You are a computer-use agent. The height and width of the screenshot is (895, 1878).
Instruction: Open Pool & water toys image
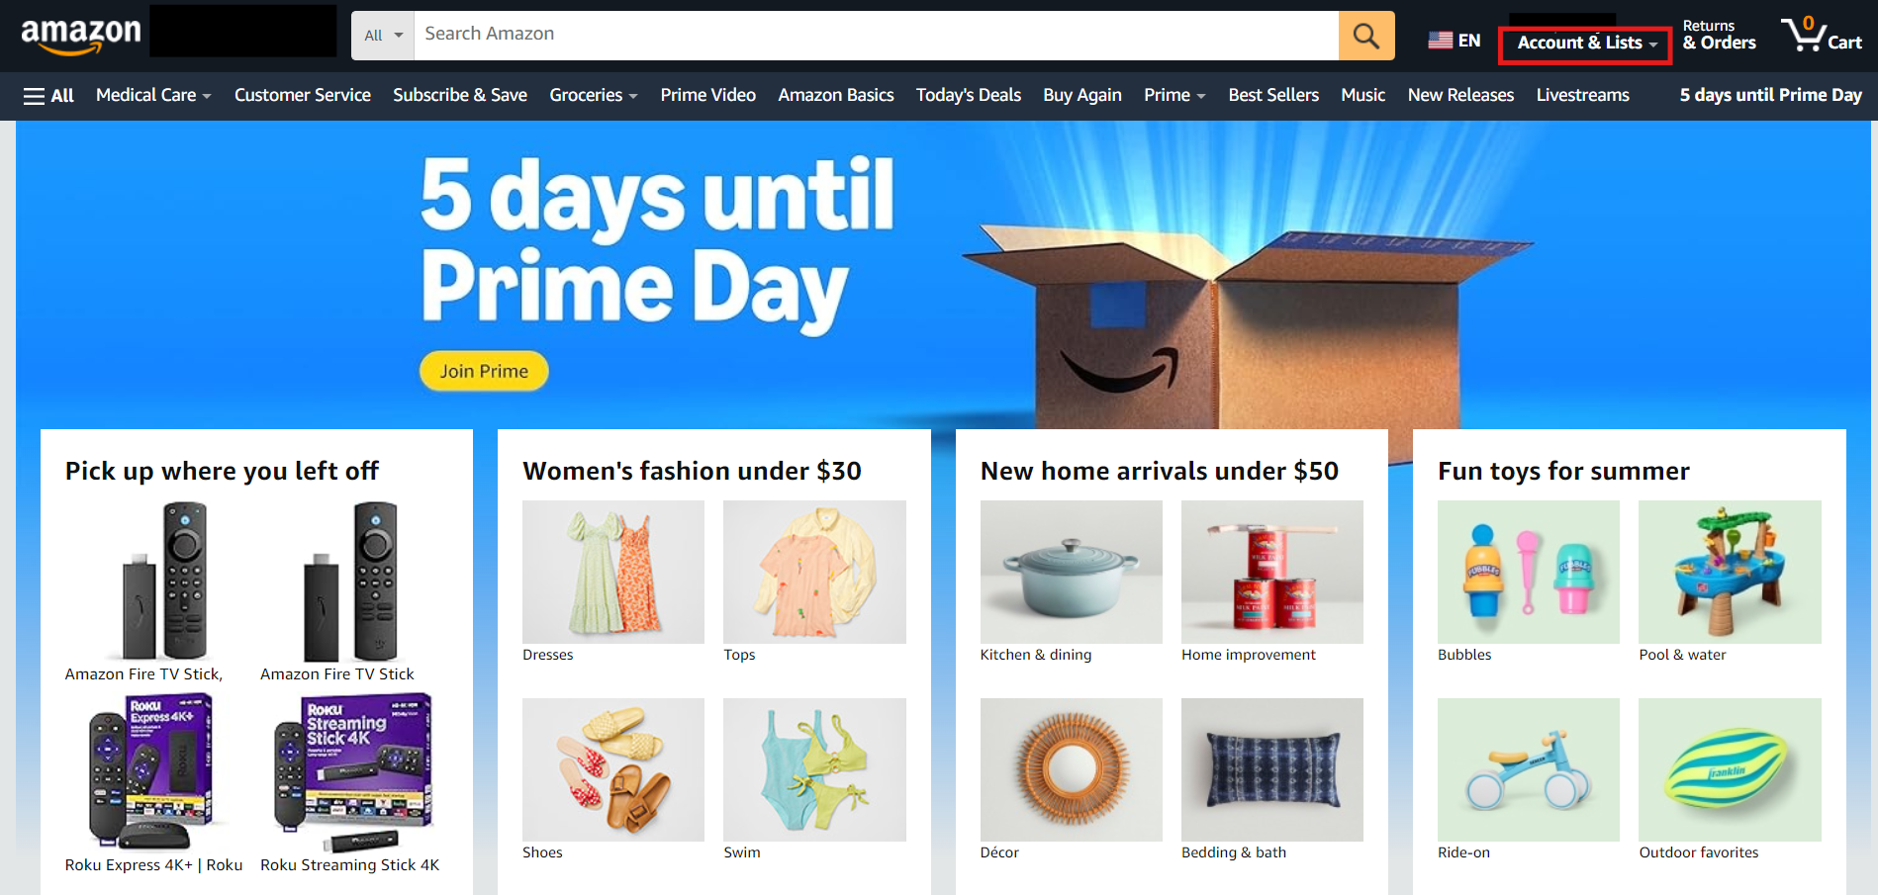[x=1730, y=572]
